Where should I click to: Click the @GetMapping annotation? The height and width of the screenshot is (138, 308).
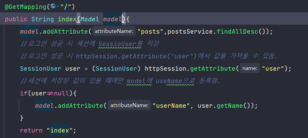(x=25, y=7)
